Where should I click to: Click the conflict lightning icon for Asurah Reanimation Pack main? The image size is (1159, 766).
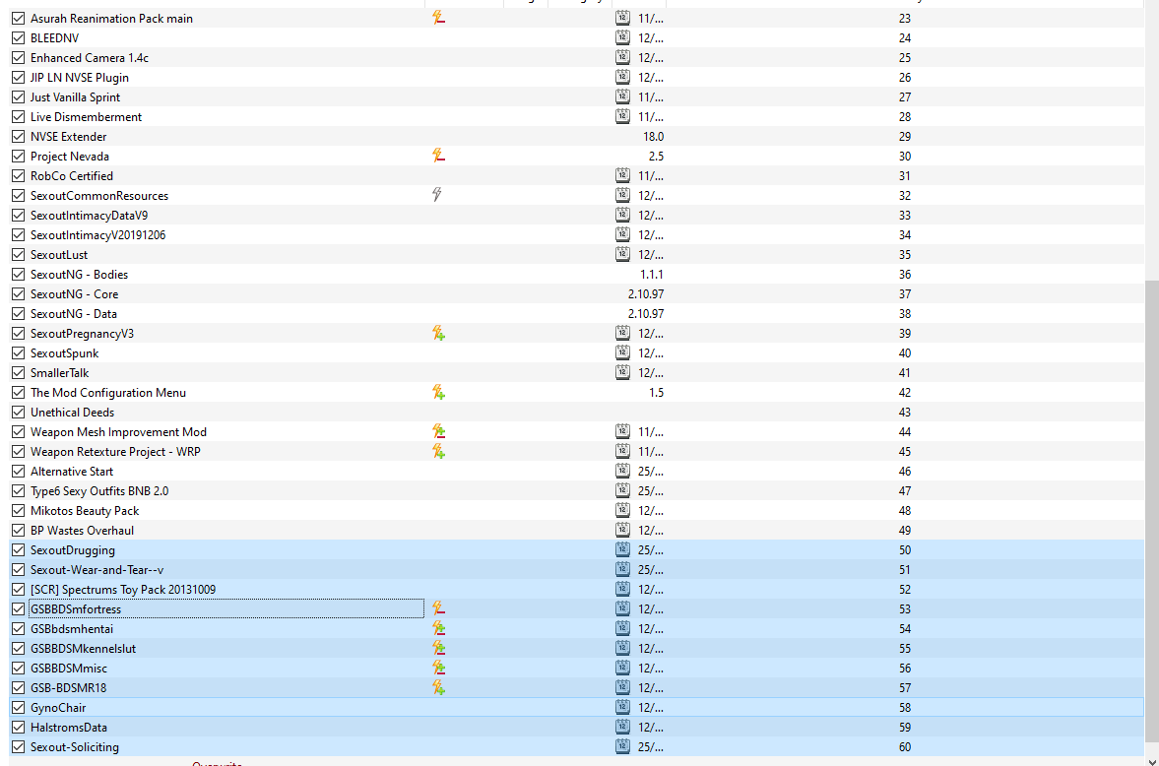coord(438,18)
